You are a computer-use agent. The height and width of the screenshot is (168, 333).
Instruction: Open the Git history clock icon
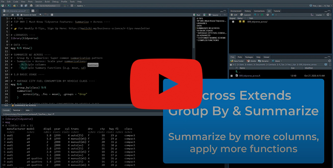tap(268, 15)
